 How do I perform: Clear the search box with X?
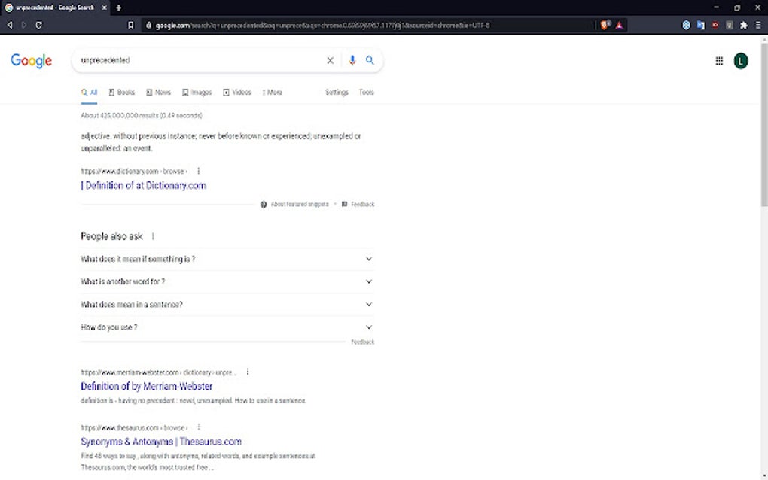(x=330, y=60)
